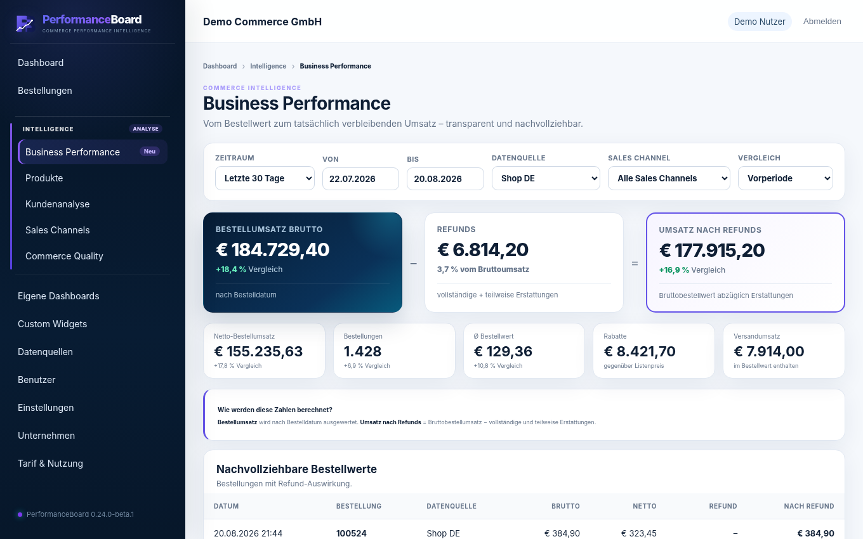The height and width of the screenshot is (539, 863).
Task: Open Tarif & Nutzung
Action: pos(93,464)
